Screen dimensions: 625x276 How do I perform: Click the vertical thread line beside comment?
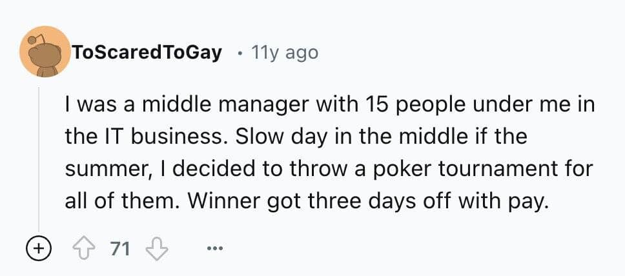[39, 161]
